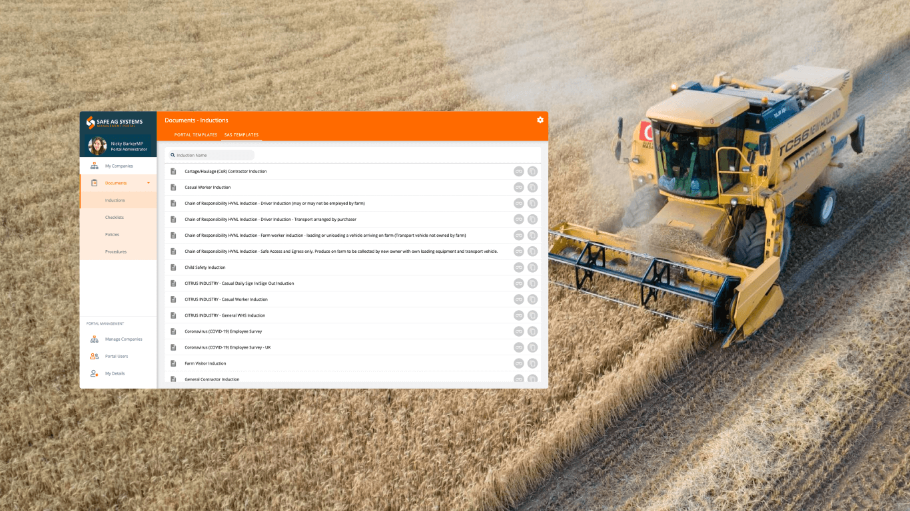Click the document icon beside Child Safety Induction
This screenshot has height=511, width=910.
[173, 267]
